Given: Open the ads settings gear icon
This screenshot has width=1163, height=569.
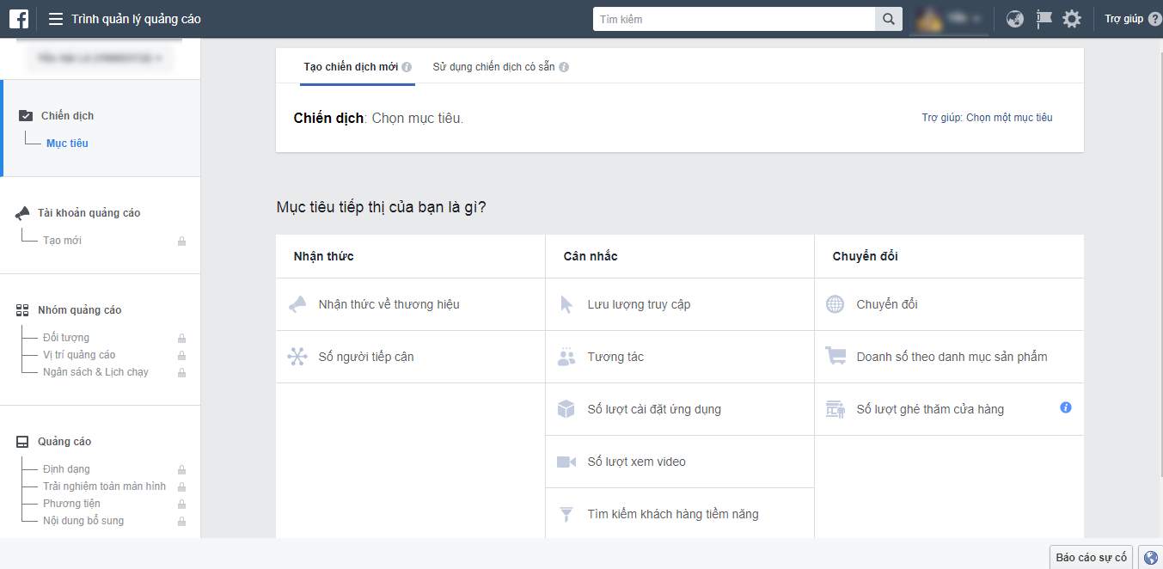Looking at the screenshot, I should point(1071,18).
